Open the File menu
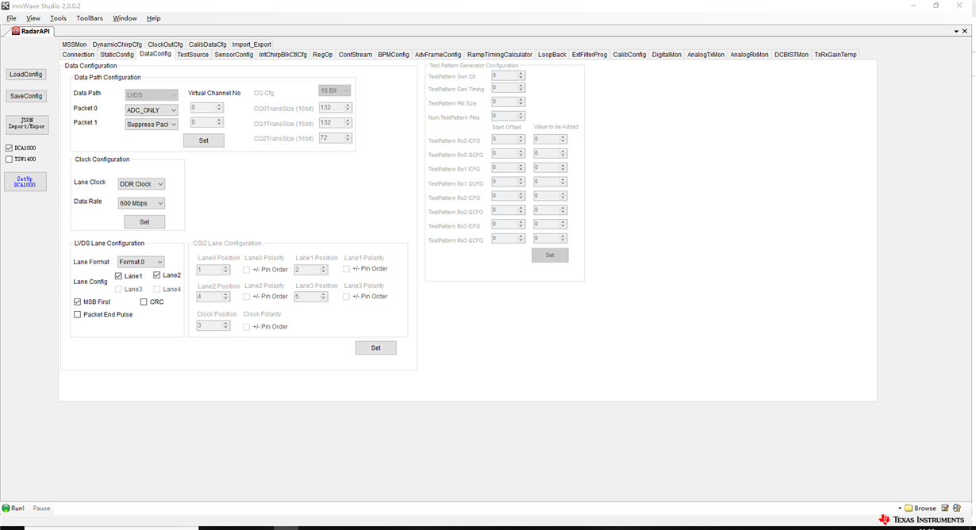Viewport: 976px width, 530px height. coord(11,18)
